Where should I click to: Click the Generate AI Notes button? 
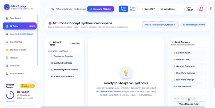pyautogui.click(x=101, y=9)
